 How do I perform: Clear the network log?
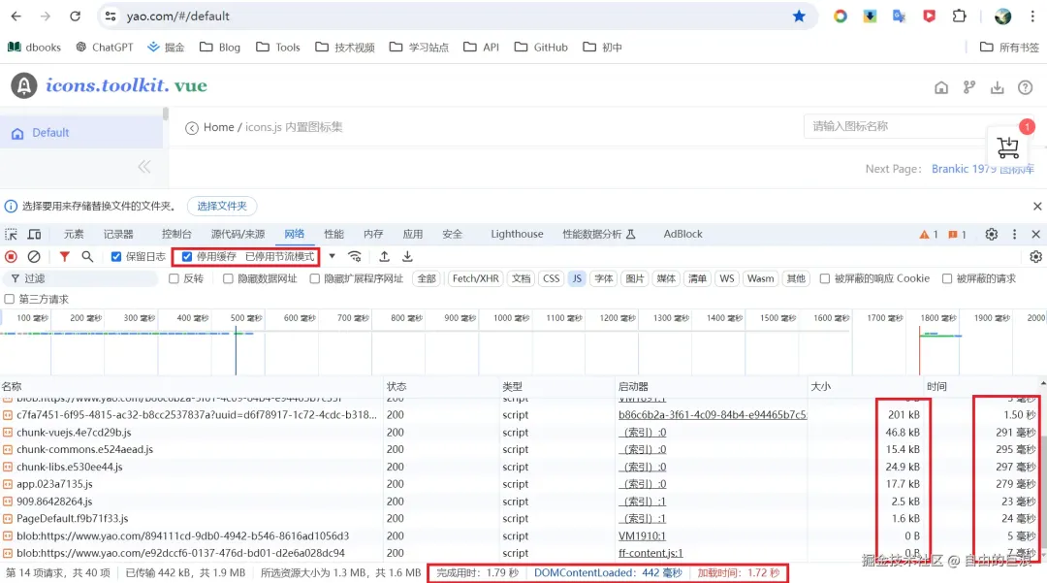point(34,257)
